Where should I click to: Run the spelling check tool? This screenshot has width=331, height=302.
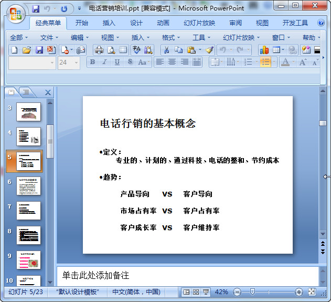(x=136, y=50)
